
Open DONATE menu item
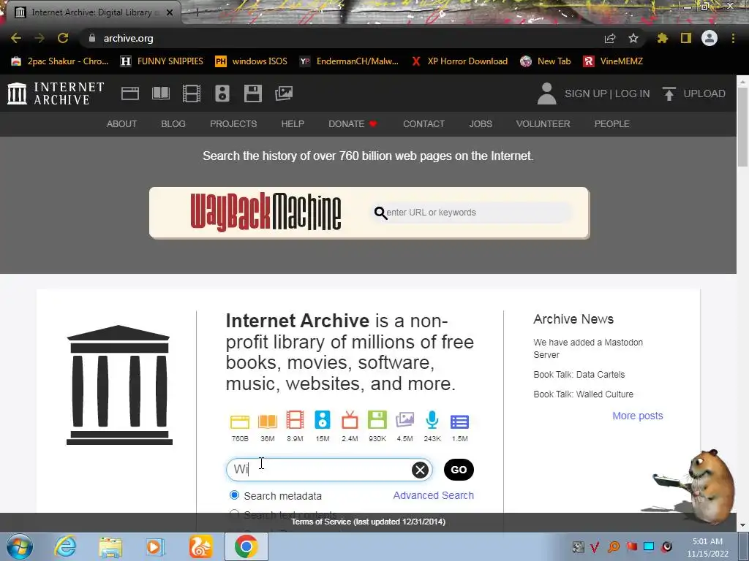pos(353,124)
